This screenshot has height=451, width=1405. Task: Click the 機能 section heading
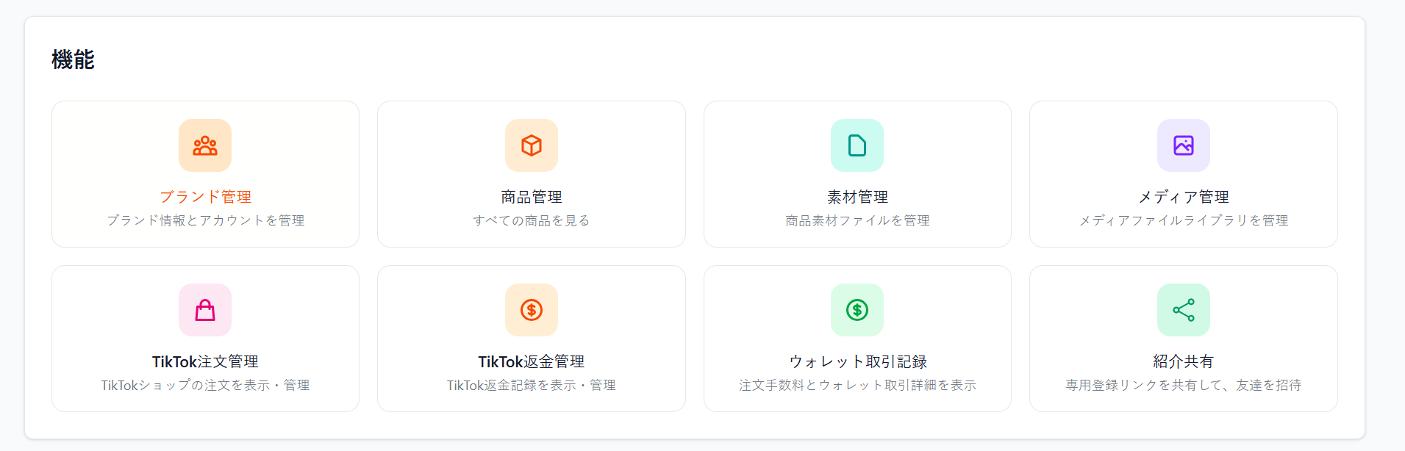click(72, 60)
